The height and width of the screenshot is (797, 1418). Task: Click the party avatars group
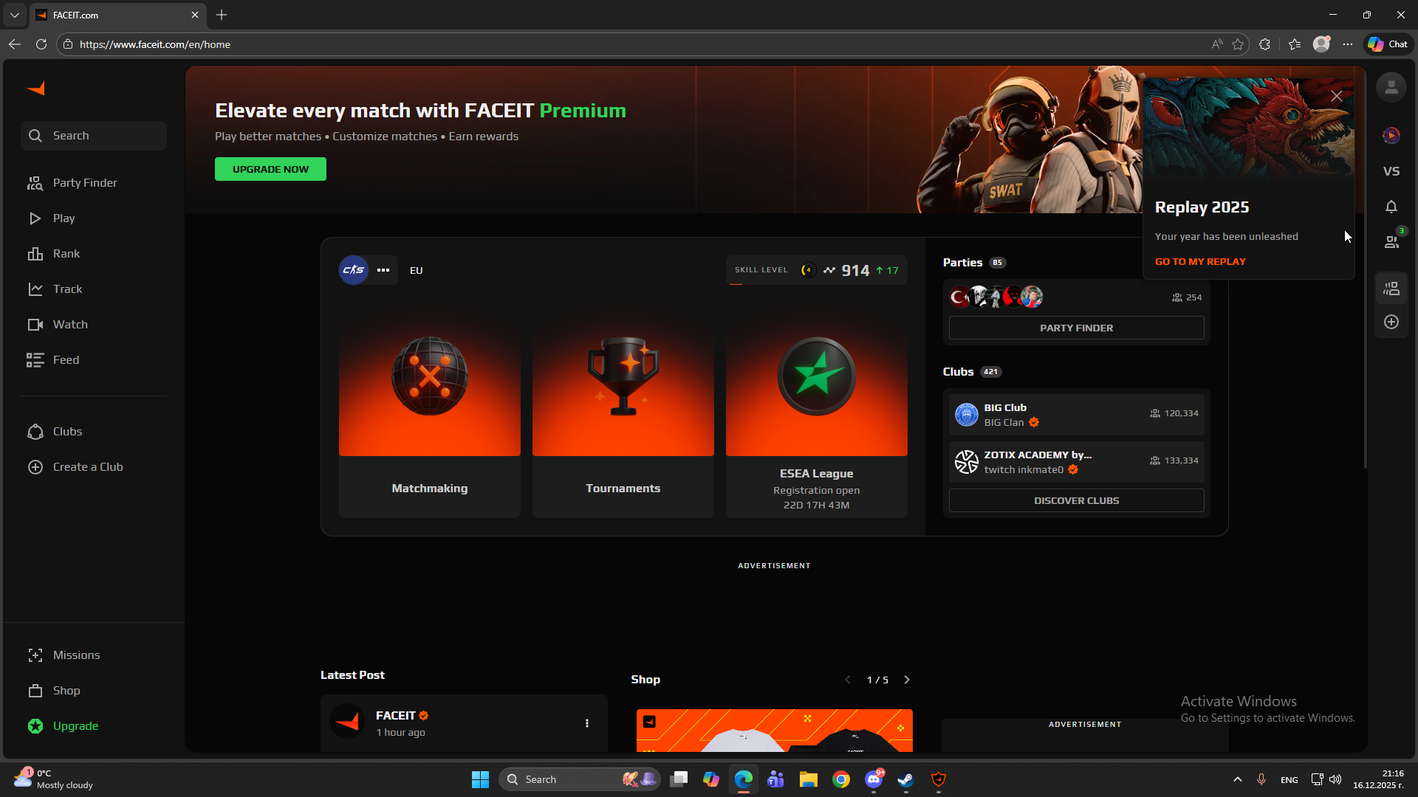coord(996,297)
